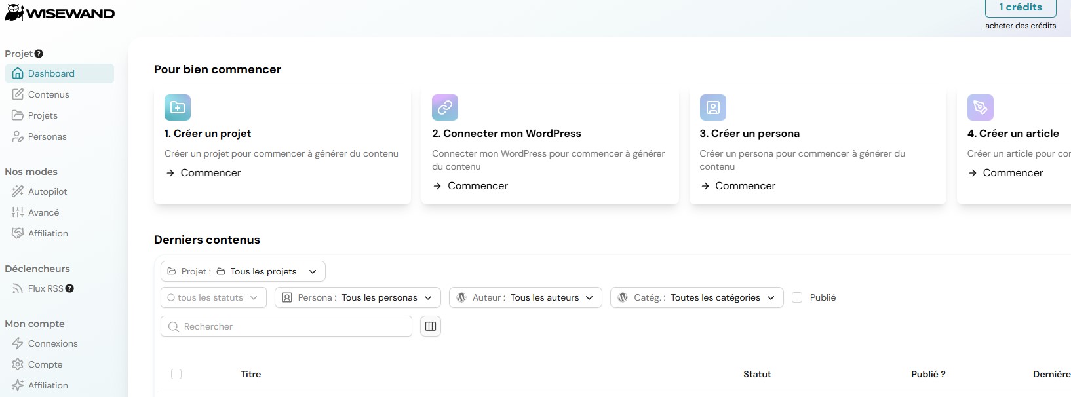Click Commencer under Connecter mon WordPress
The height and width of the screenshot is (397, 1071).
477,186
